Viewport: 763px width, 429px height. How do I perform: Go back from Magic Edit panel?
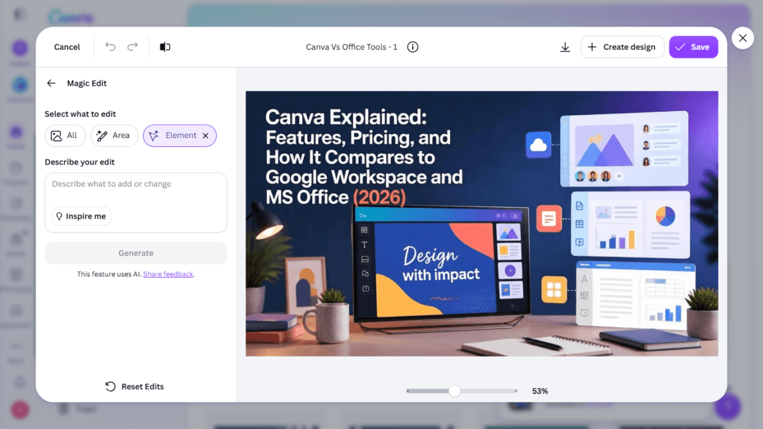pos(51,83)
